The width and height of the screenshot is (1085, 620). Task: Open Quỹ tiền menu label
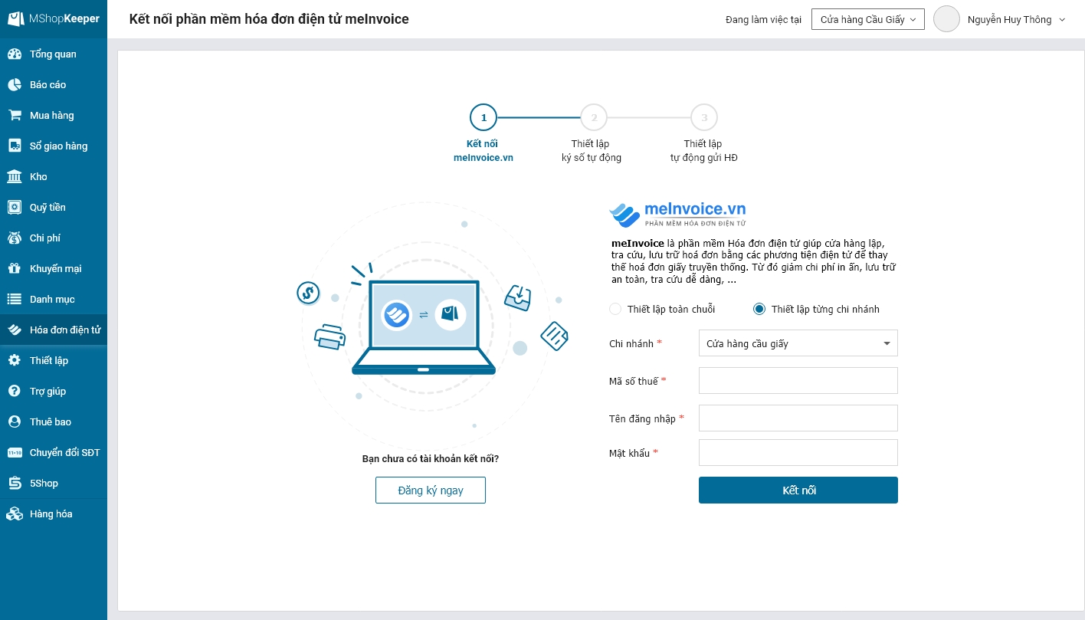coord(48,208)
